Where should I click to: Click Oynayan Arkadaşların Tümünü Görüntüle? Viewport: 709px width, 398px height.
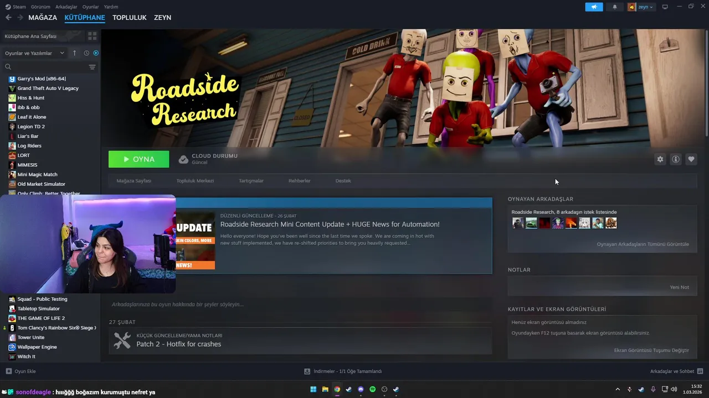click(643, 244)
